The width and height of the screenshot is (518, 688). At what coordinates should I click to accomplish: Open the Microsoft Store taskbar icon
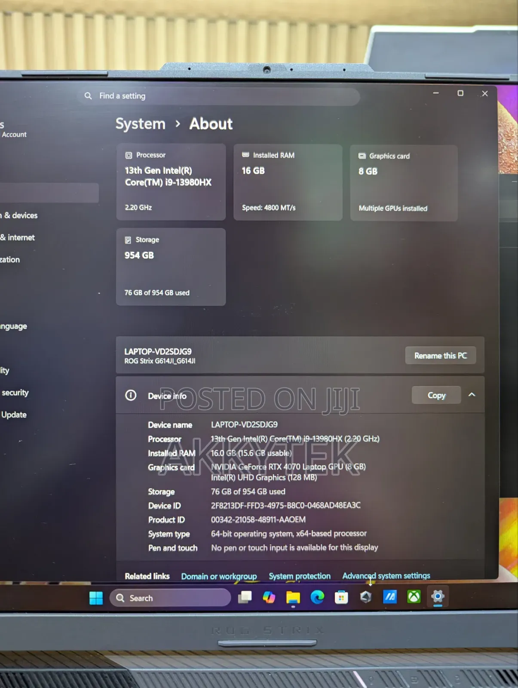[x=341, y=597]
